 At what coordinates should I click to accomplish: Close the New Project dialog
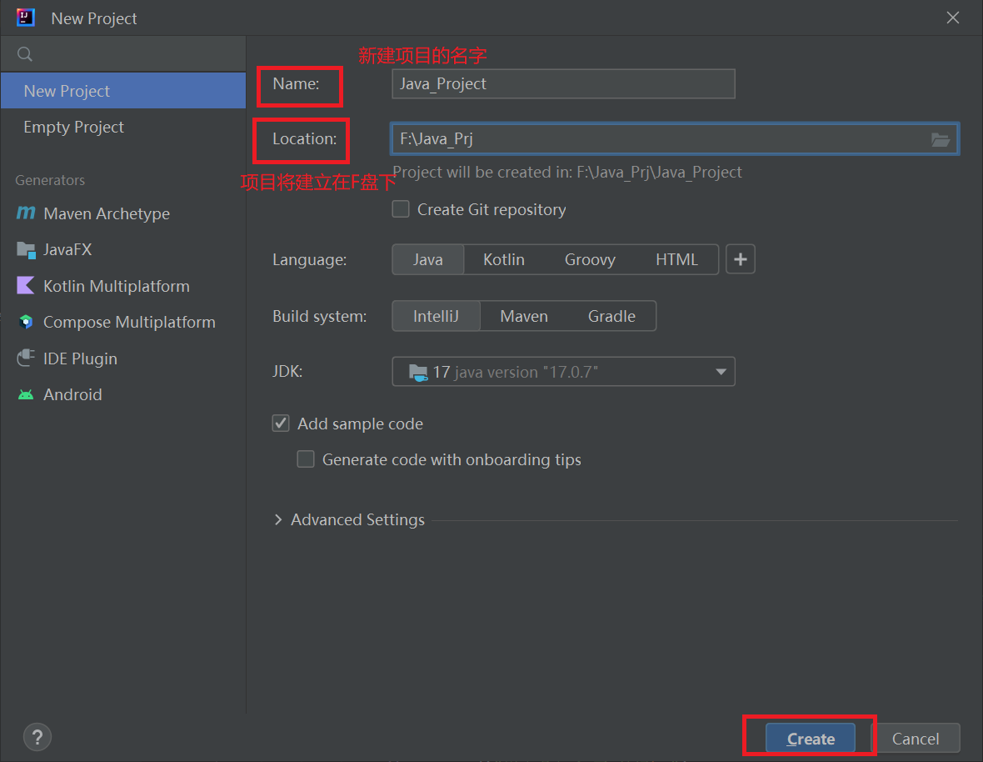(x=953, y=18)
